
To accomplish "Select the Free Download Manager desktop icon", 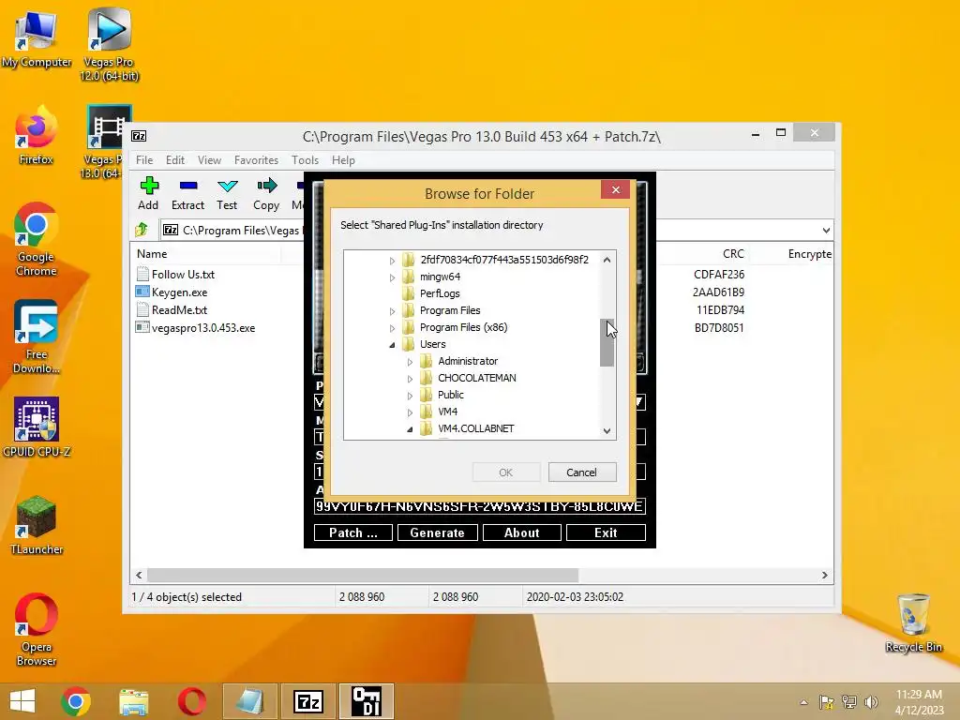I will (x=37, y=337).
